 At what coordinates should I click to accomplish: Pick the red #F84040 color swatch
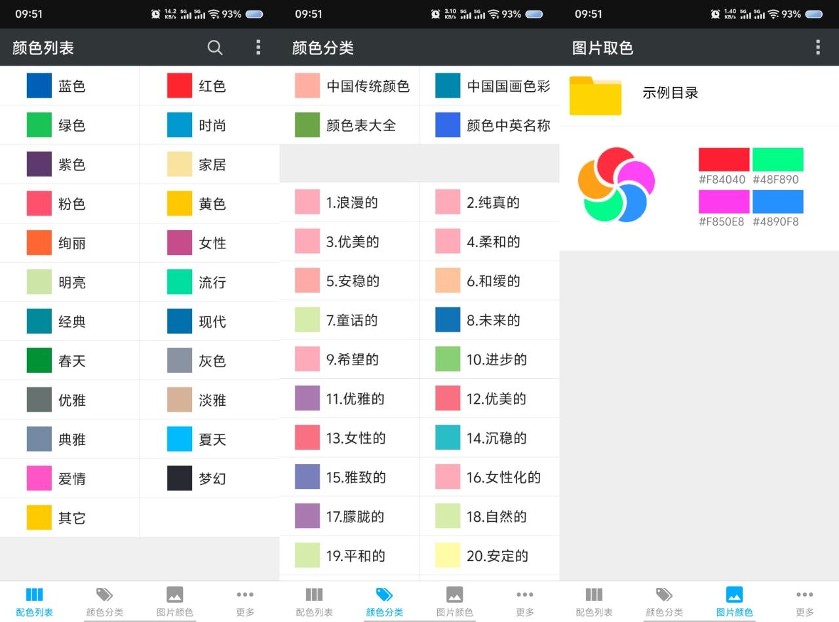pos(724,160)
